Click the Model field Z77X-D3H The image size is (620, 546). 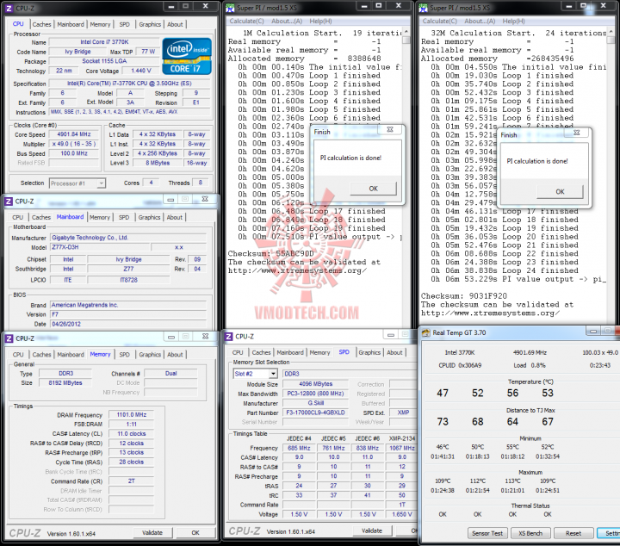(x=100, y=247)
